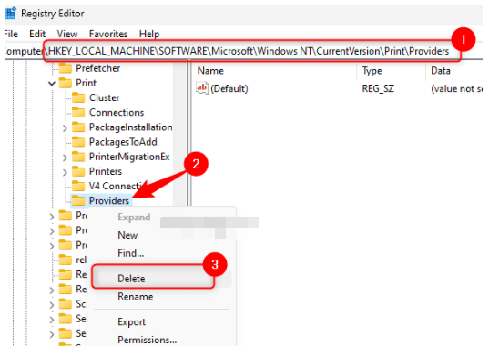Select the Prefetcher folder icon
The image size is (489, 346).
point(66,68)
